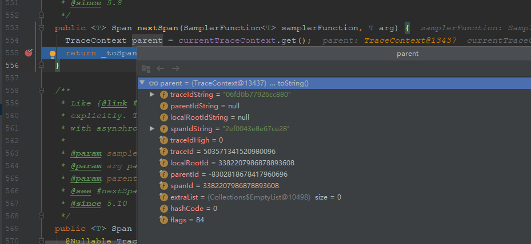Click the hashCode field icon
This screenshot has width=531, height=244.
pyautogui.click(x=164, y=209)
